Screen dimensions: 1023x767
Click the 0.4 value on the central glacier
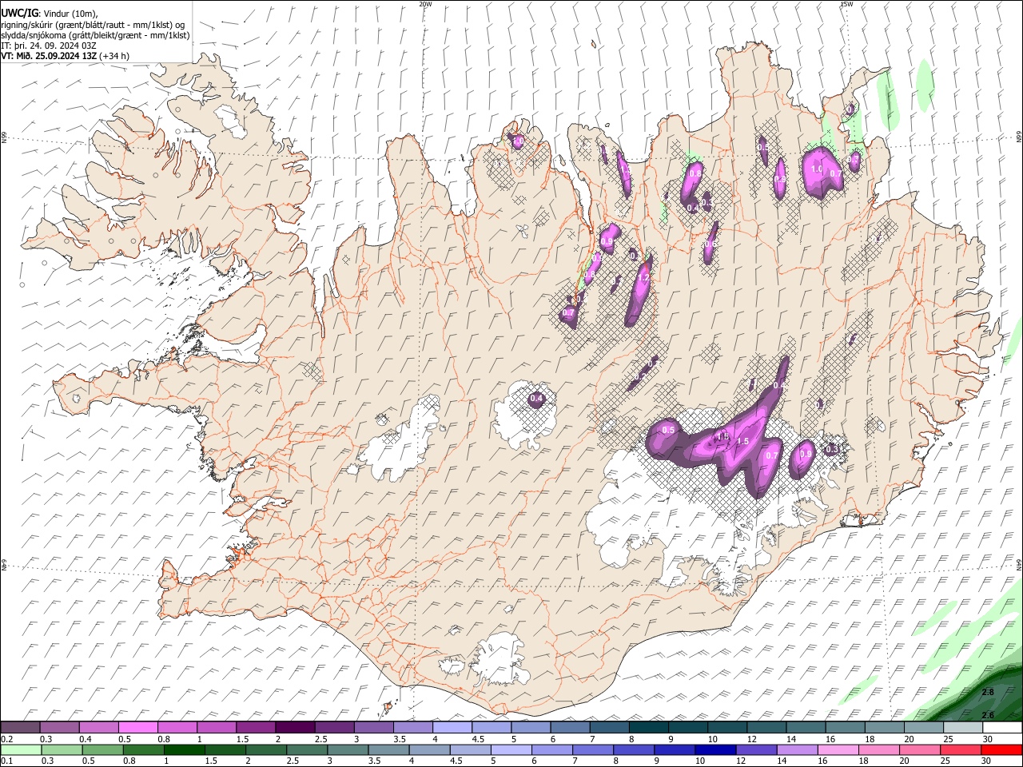point(536,398)
